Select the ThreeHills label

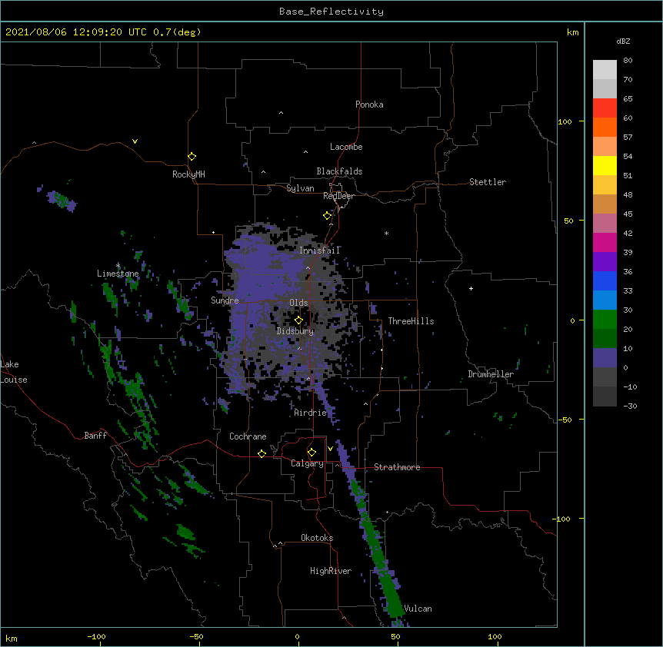(411, 321)
